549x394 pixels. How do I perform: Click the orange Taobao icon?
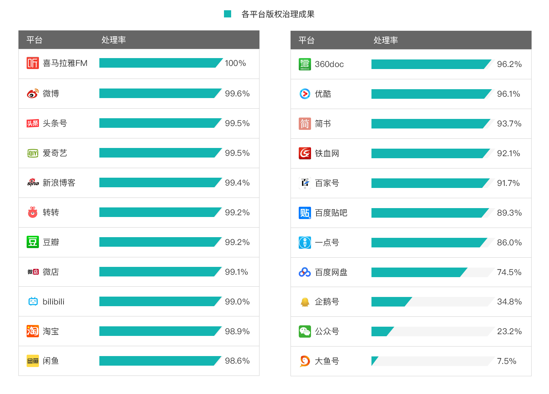33,331
